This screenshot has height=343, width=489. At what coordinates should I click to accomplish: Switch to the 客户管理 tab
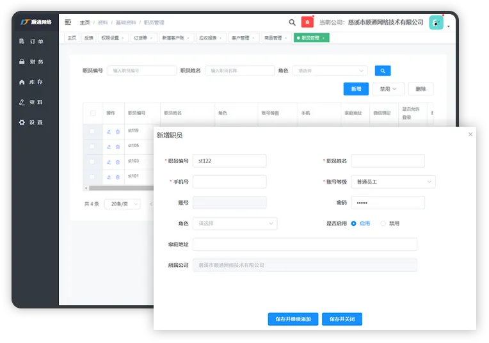243,38
